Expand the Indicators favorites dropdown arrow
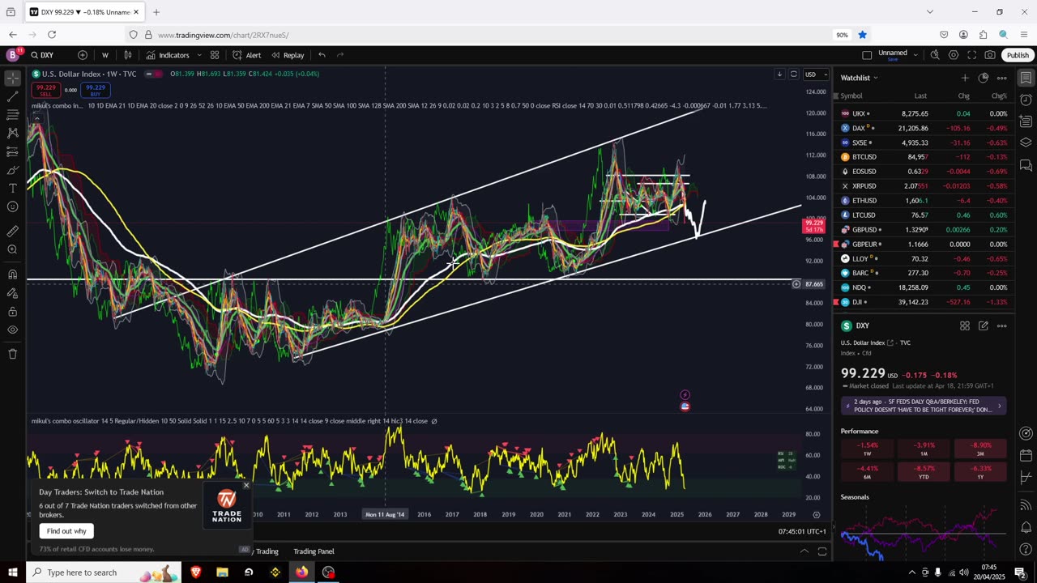Viewport: 1037px width, 583px height. pyautogui.click(x=199, y=55)
